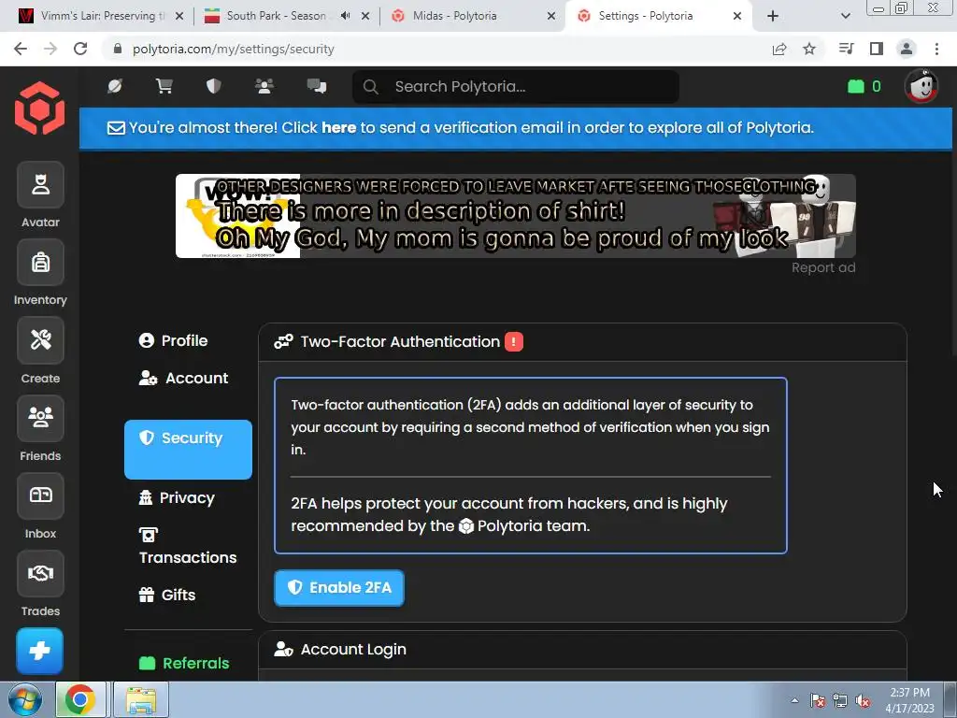Click the Search Polytoria field
This screenshot has height=718, width=957.
coord(516,87)
